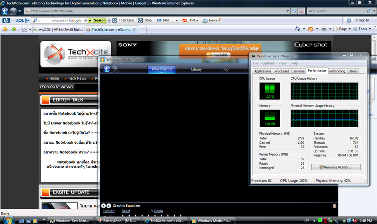This screenshot has height=224, width=377.
Task: Expand the address bar history dropdown
Action: 288,11
